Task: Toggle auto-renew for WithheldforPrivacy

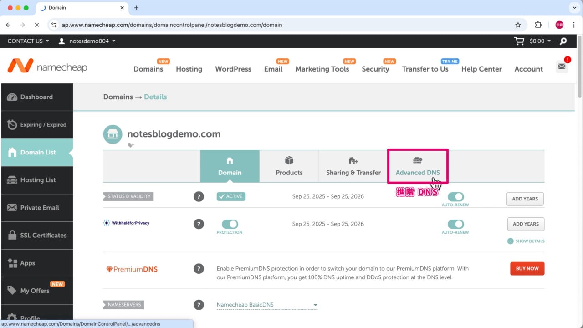Action: (x=455, y=224)
